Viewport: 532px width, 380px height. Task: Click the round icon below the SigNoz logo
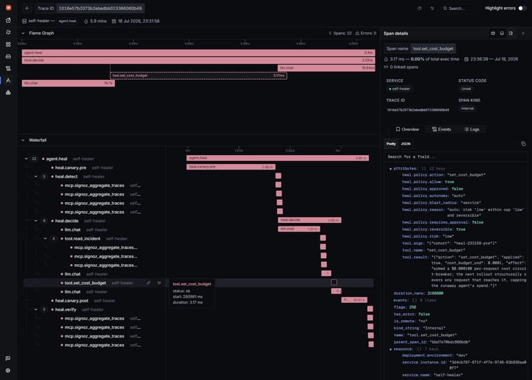pyautogui.click(x=8, y=21)
